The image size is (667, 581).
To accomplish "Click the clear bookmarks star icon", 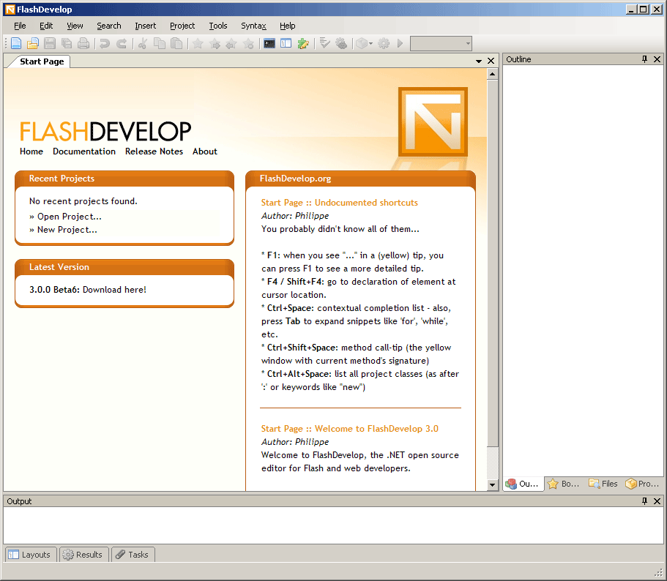I will 248,43.
